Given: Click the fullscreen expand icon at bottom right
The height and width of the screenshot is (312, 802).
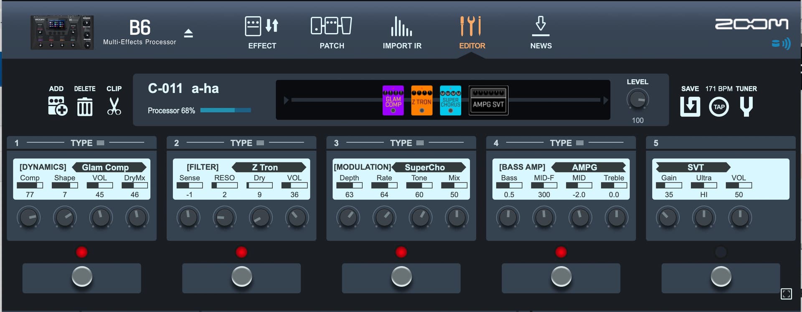Looking at the screenshot, I should (786, 294).
